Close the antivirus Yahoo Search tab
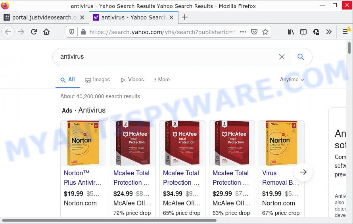Image resolution: width=353 pixels, height=224 pixels. (171, 17)
